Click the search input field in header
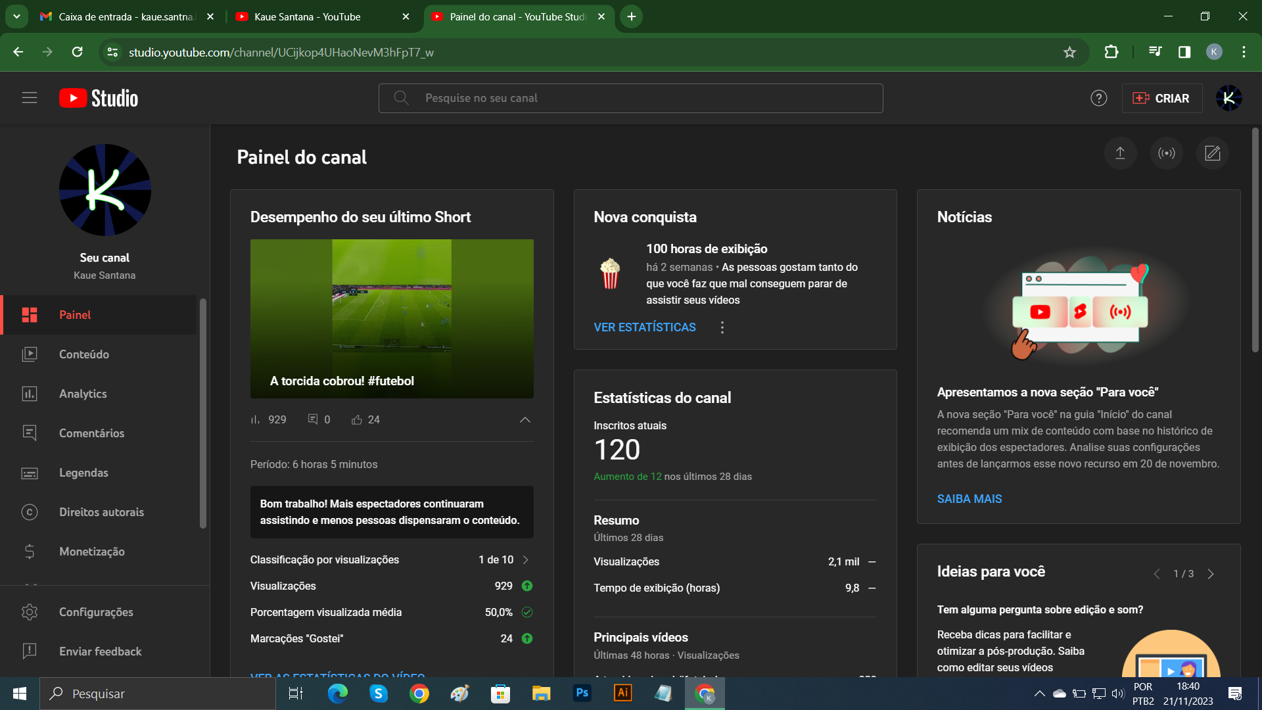 631,98
